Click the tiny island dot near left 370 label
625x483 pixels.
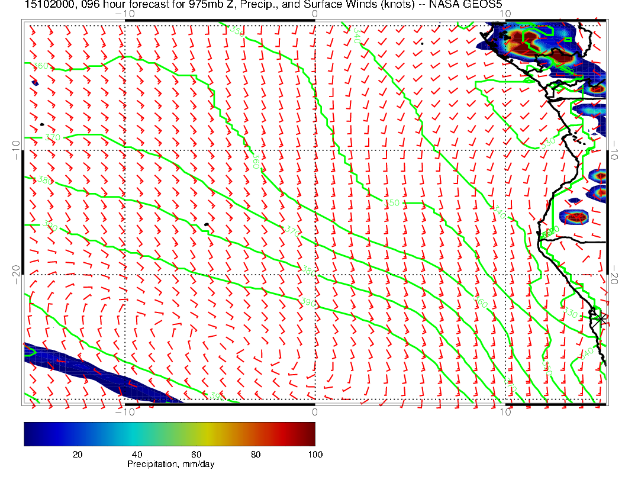(42, 124)
